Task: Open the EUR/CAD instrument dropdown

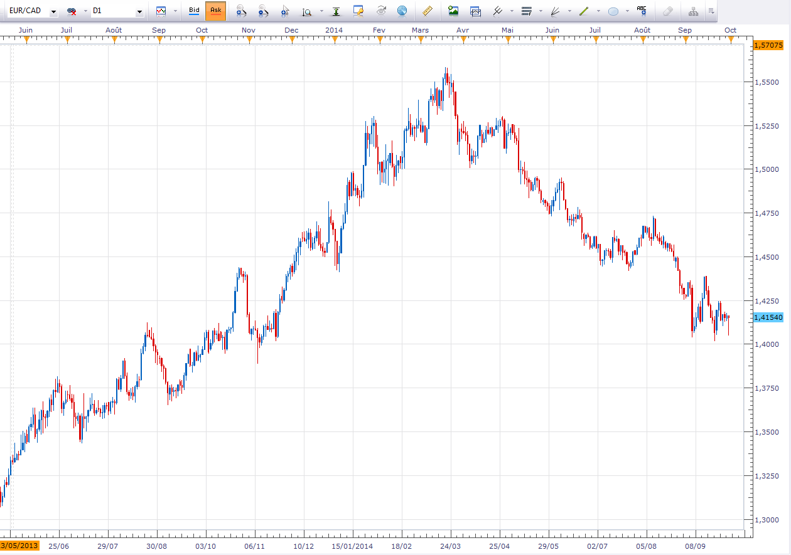Action: (x=53, y=11)
